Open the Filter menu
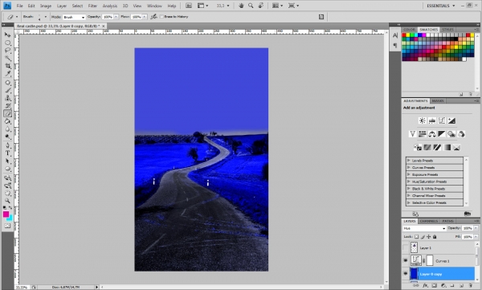This screenshot has height=290, width=482. (92, 6)
